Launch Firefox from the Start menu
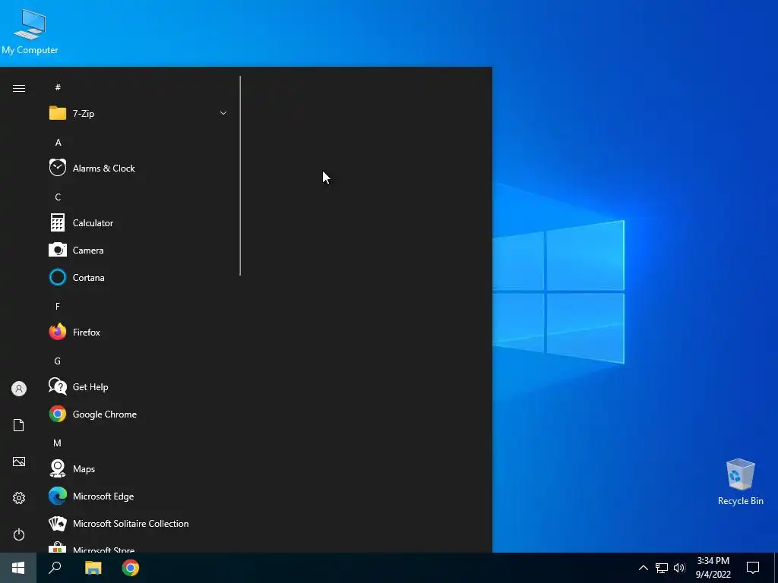Image resolution: width=778 pixels, height=583 pixels. pyautogui.click(x=139, y=332)
